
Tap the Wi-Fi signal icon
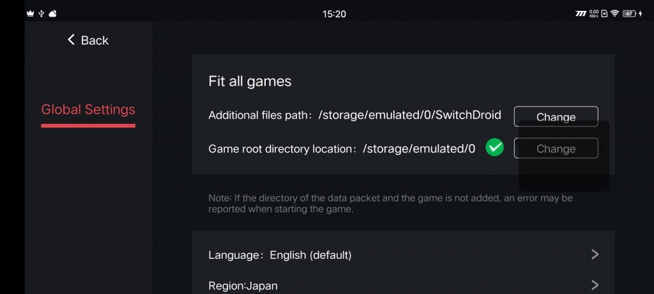click(614, 14)
